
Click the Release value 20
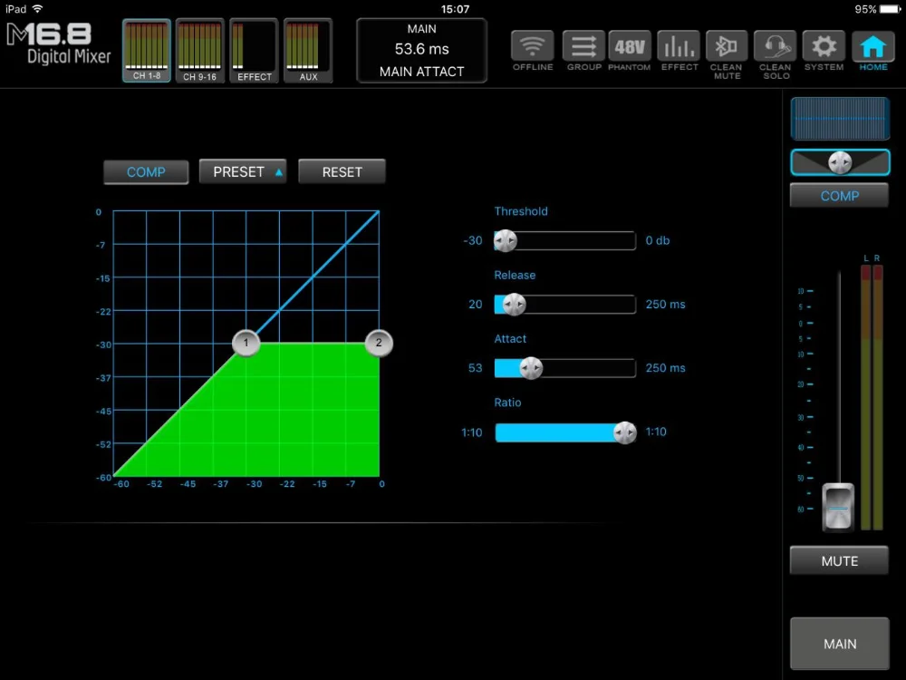pos(475,304)
